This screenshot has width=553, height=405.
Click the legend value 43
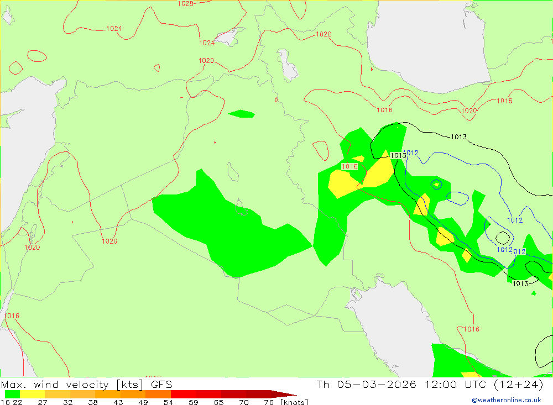[118, 402]
